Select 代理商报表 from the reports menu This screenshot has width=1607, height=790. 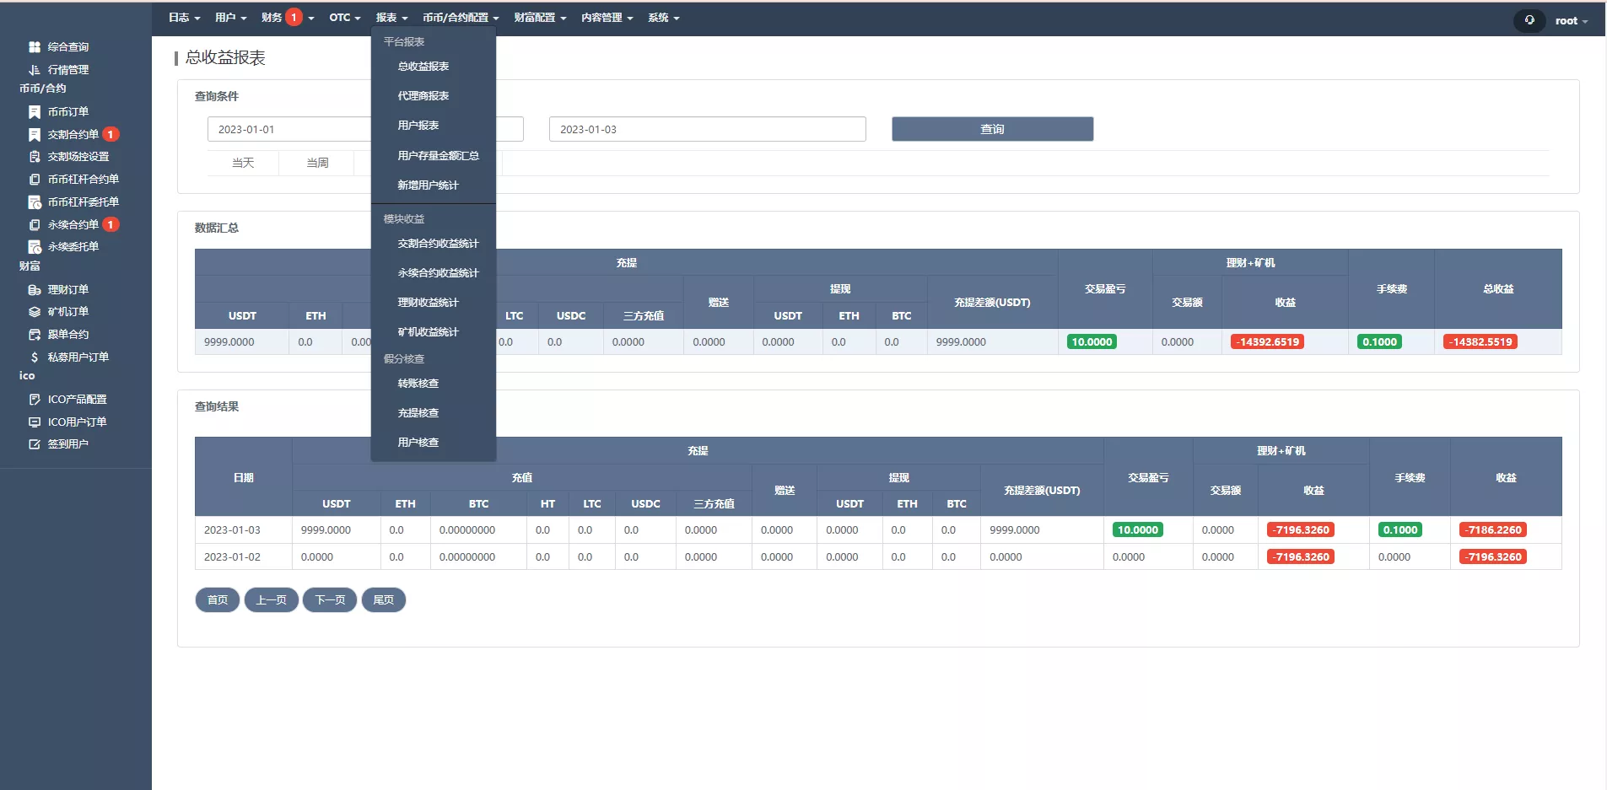(423, 96)
